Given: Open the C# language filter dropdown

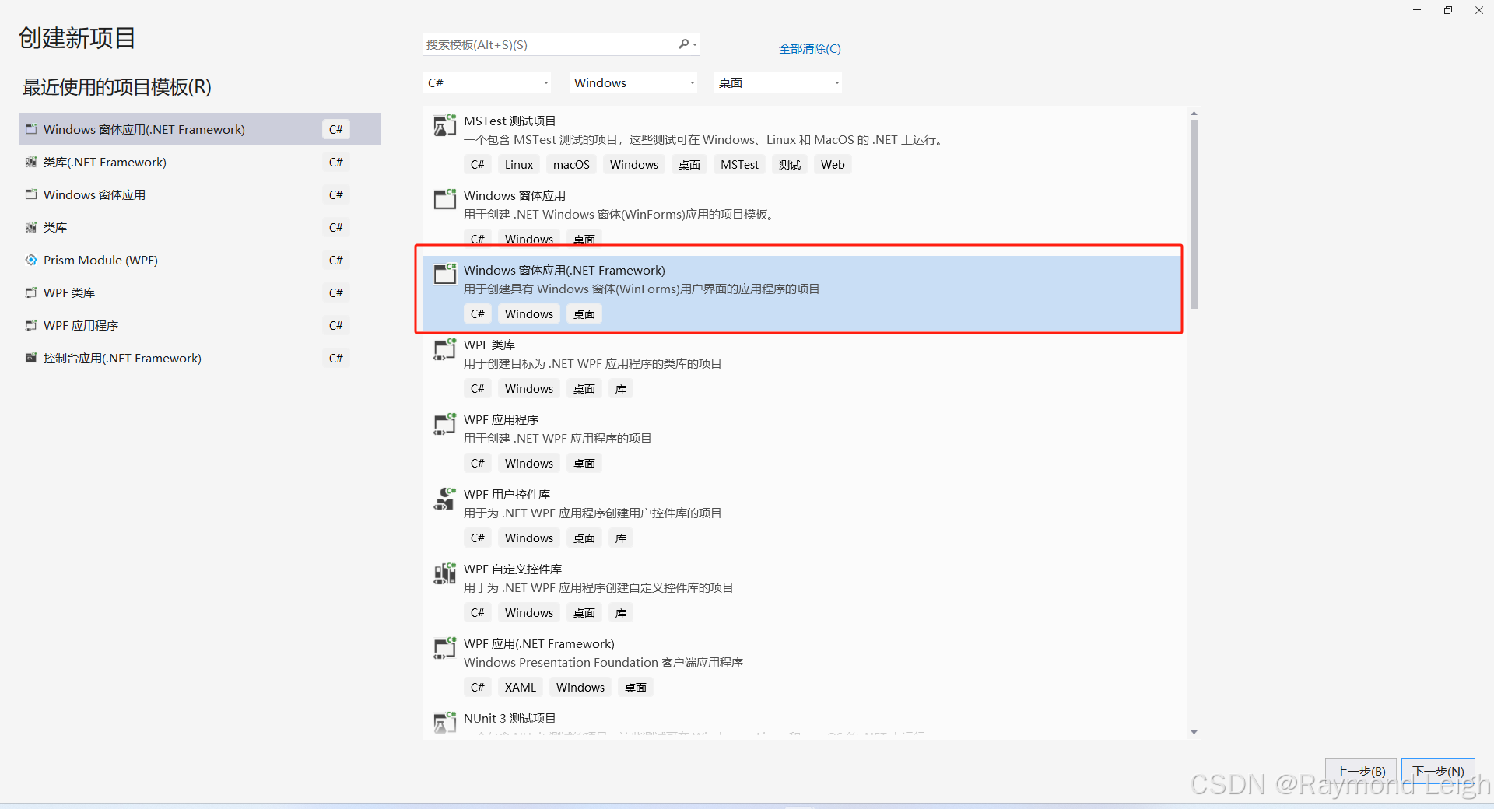Looking at the screenshot, I should click(489, 82).
